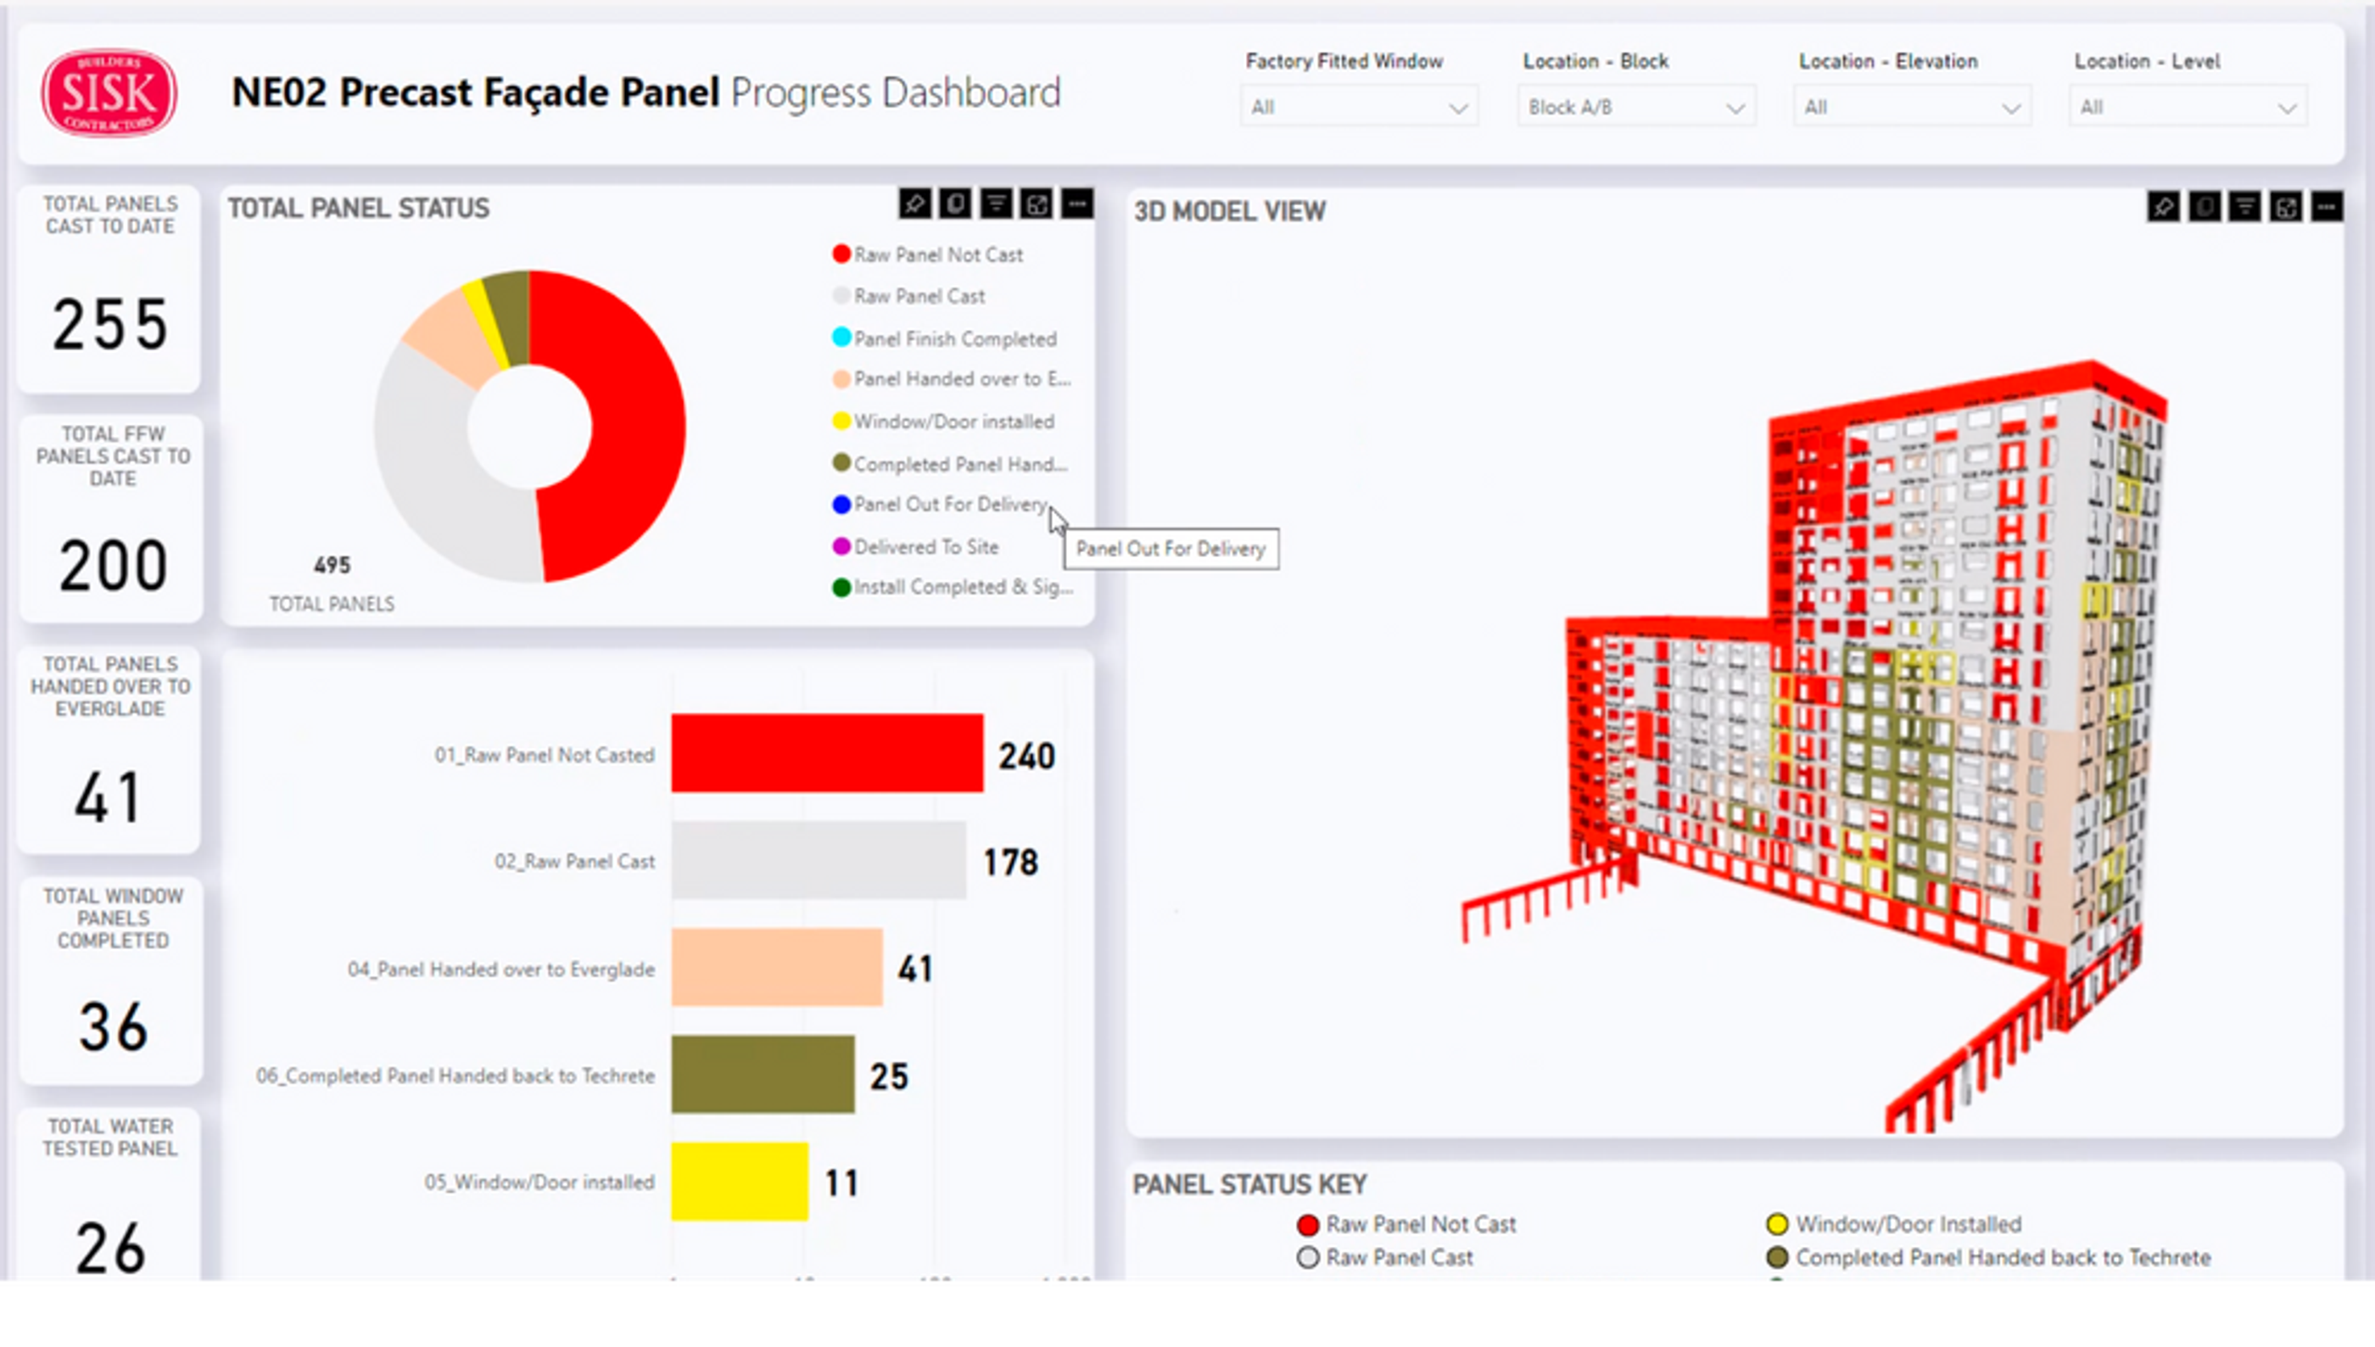The height and width of the screenshot is (1347, 2375).
Task: Pin the 3D Model View visual
Action: click(x=2163, y=207)
